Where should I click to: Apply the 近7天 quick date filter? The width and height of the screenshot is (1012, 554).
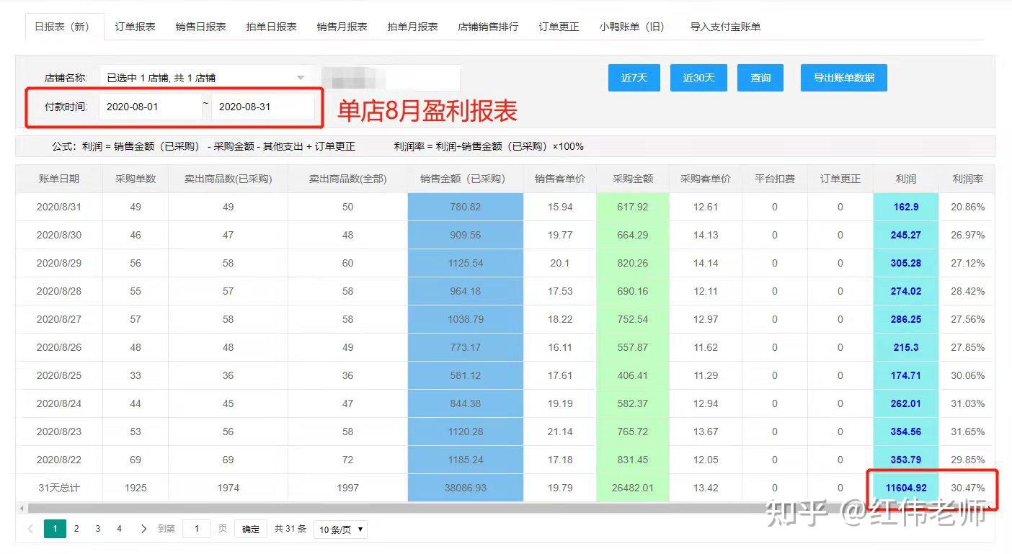634,78
